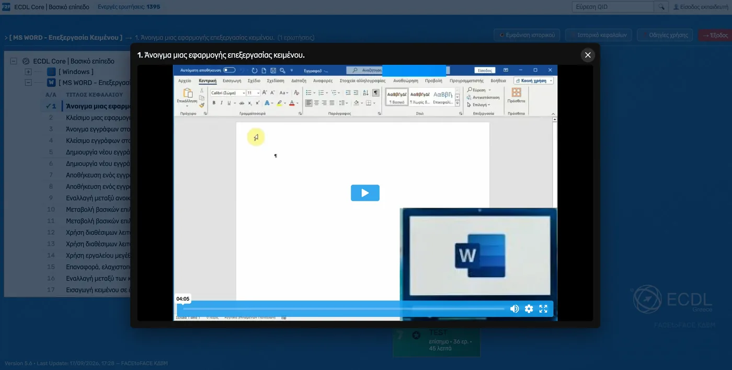Image resolution: width=732 pixels, height=370 pixels.
Task: Click the center align icon in the video's ribbon
Action: click(x=316, y=103)
